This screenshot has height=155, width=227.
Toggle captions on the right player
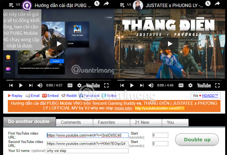click(x=181, y=85)
